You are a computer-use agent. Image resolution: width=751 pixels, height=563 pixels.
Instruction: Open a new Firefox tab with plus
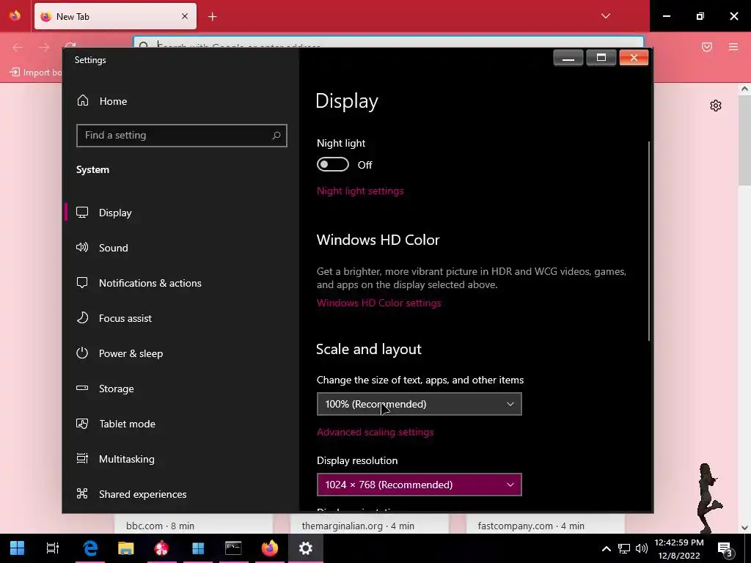pyautogui.click(x=212, y=17)
